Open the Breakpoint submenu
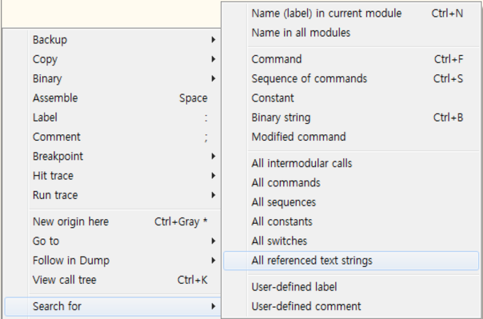The width and height of the screenshot is (483, 319). coord(112,156)
